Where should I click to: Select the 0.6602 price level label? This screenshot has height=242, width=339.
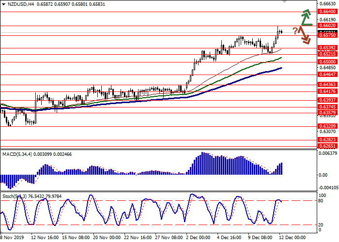326,26
